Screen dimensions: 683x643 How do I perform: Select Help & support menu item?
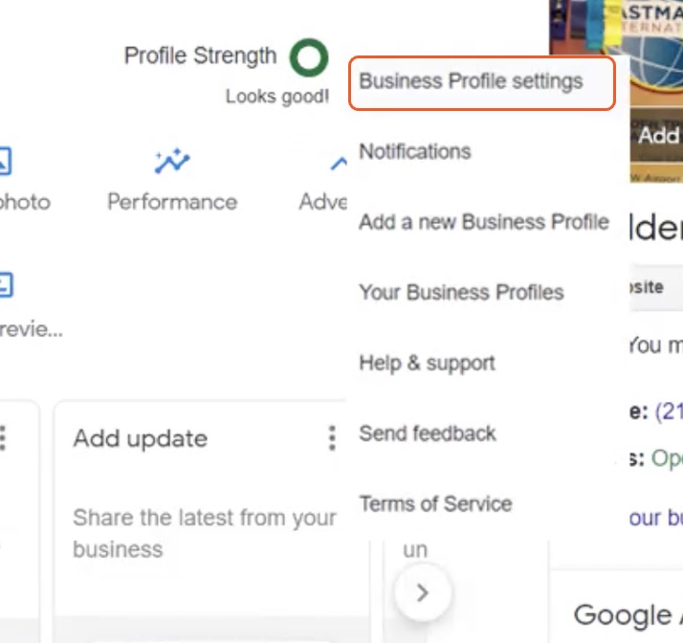427,363
